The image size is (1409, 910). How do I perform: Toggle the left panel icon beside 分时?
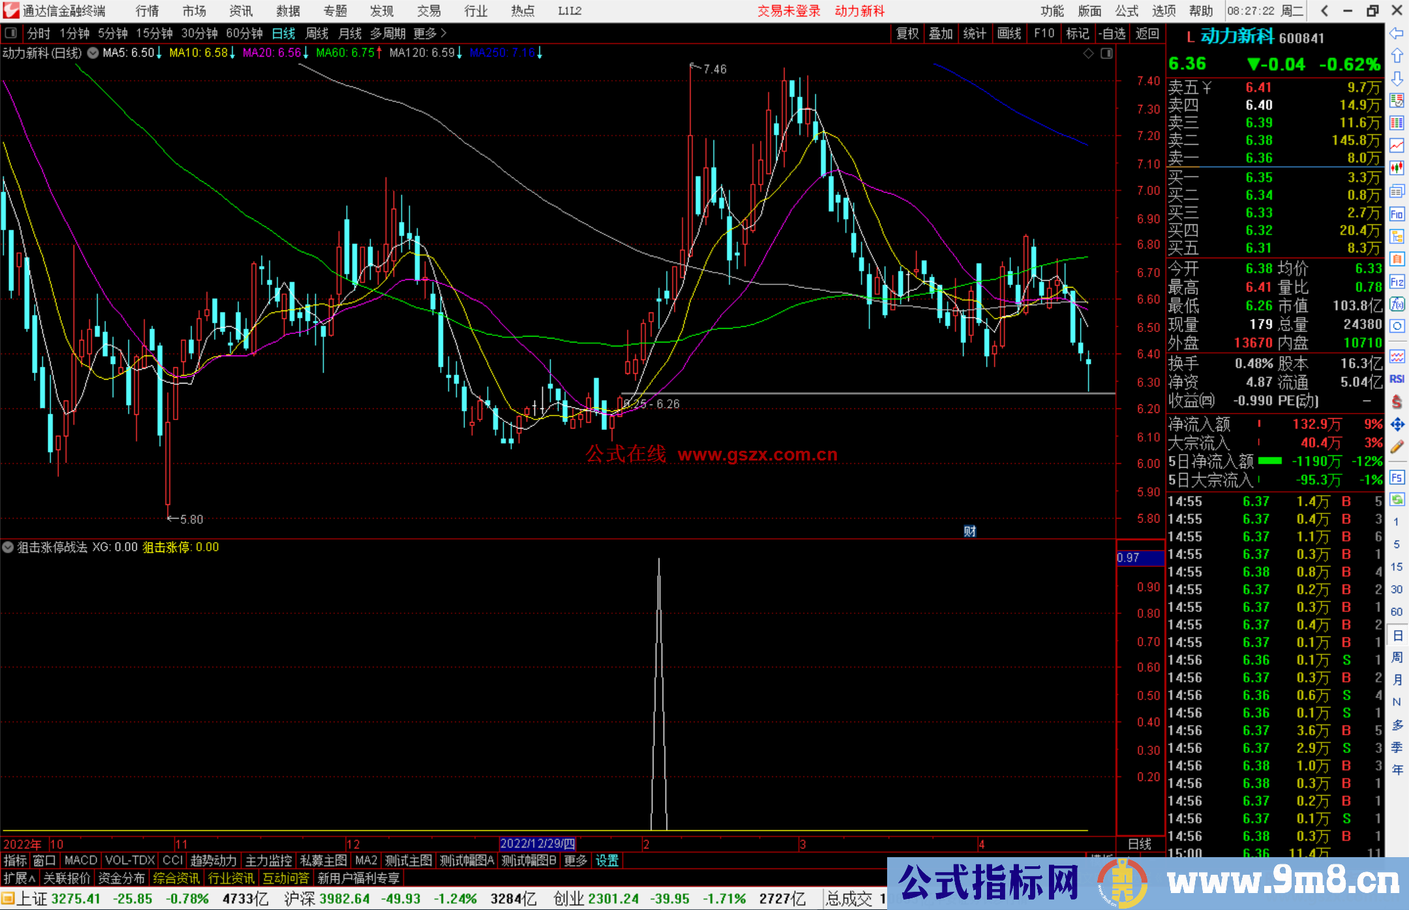click(x=11, y=33)
